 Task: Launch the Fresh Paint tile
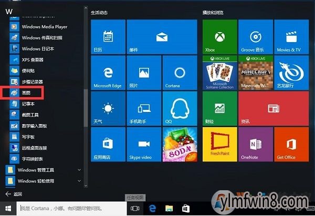click(220, 145)
